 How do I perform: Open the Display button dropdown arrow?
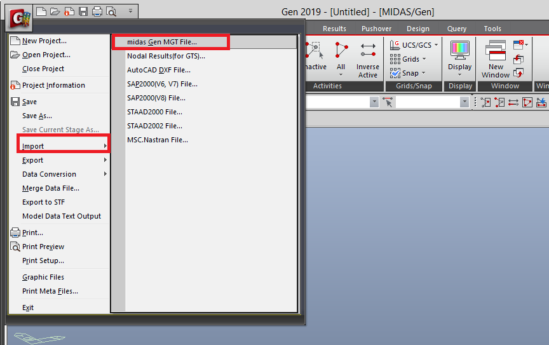459,74
